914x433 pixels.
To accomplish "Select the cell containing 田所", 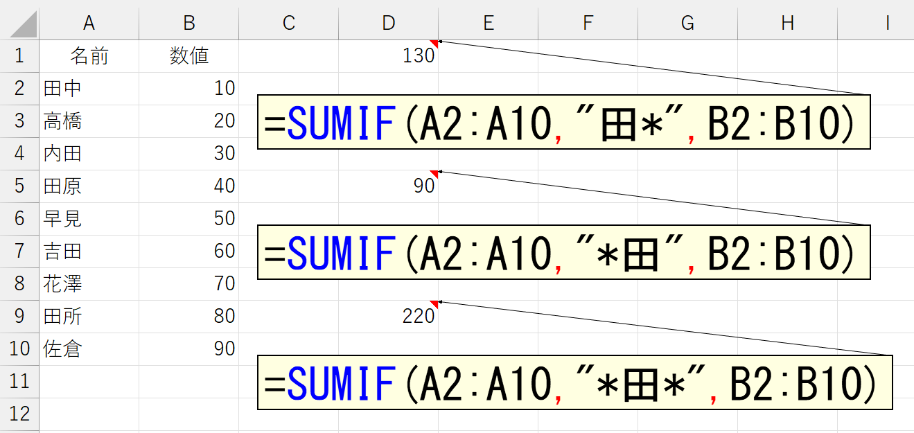I will 89,317.
